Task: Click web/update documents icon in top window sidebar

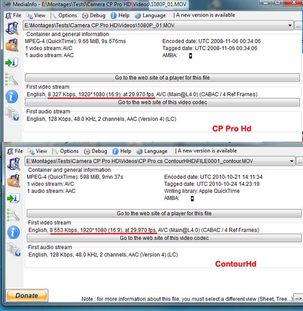Action: (x=12, y=114)
